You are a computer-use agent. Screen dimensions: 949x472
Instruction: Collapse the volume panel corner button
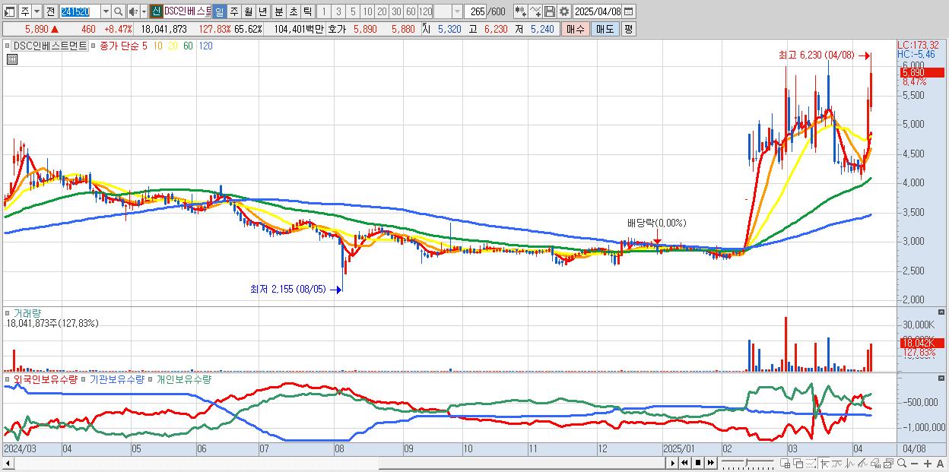pyautogui.click(x=941, y=312)
